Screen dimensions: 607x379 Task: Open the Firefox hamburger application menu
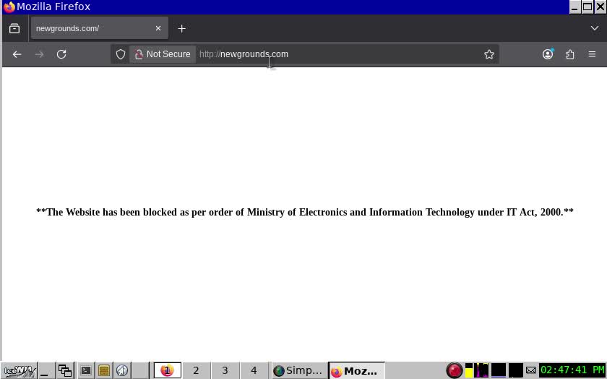592,54
